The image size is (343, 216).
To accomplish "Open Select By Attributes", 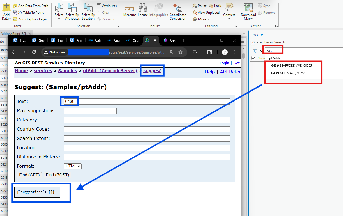I will 72,12.
